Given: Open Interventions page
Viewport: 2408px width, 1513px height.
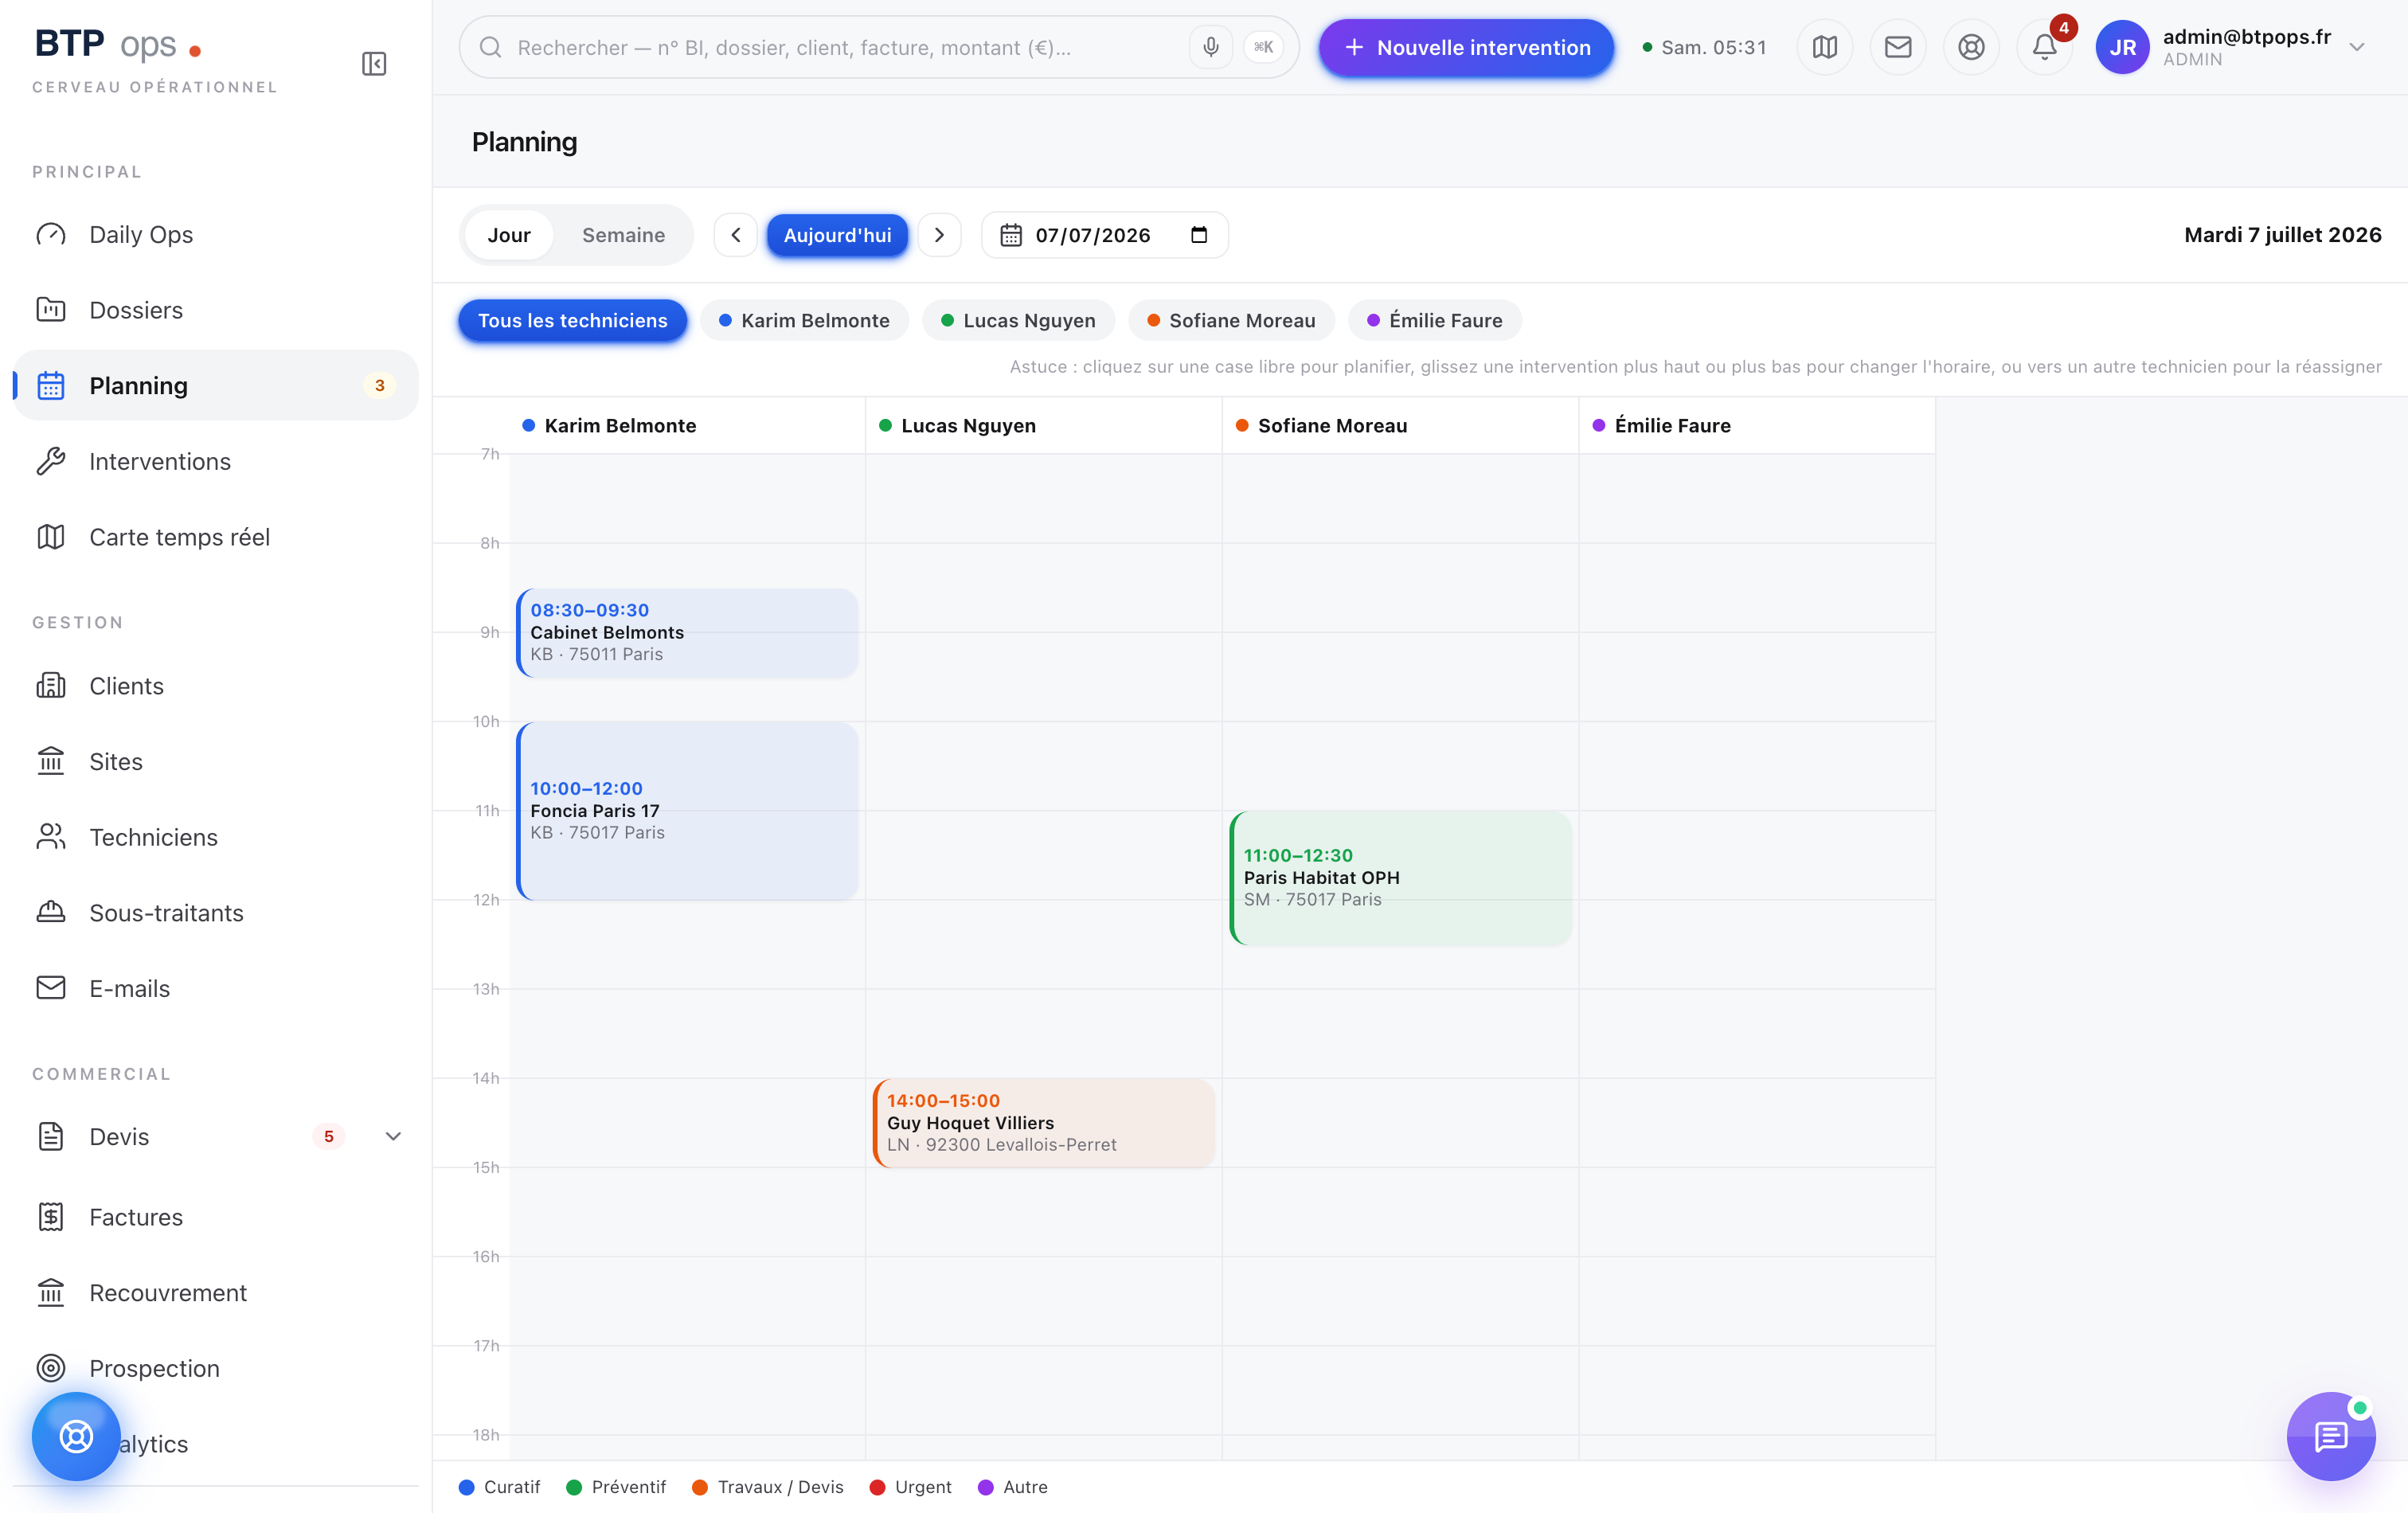Looking at the screenshot, I should 215,461.
